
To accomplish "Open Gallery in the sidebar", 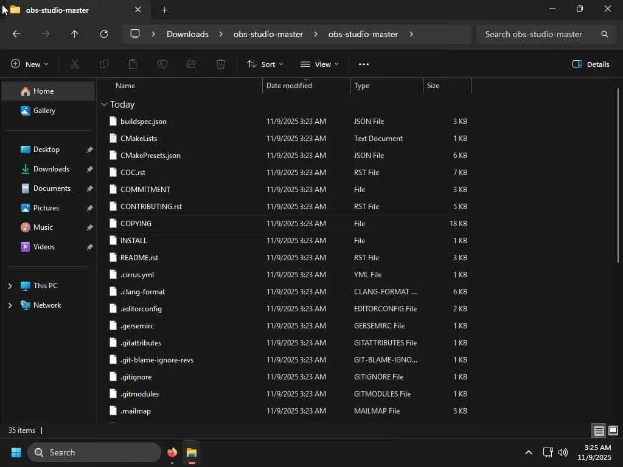I will 48,111.
